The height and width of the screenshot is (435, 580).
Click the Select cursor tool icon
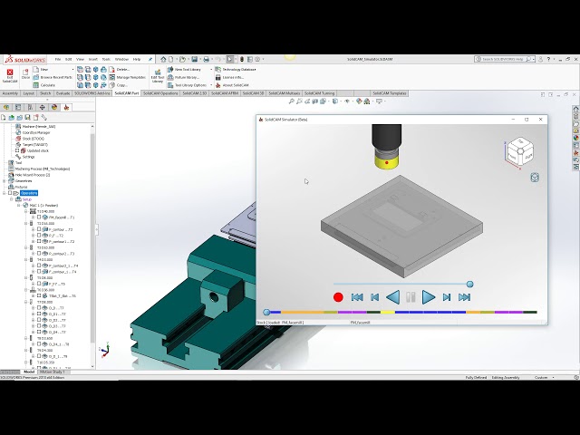(x=230, y=59)
